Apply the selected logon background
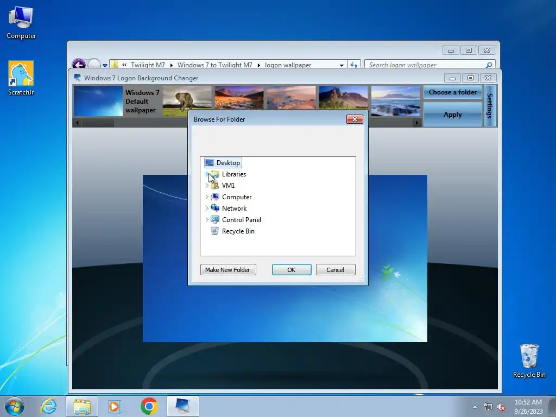 tap(453, 115)
